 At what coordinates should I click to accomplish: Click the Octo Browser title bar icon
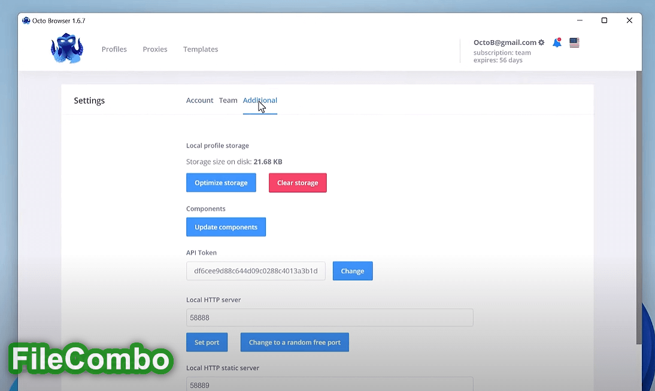(26, 20)
